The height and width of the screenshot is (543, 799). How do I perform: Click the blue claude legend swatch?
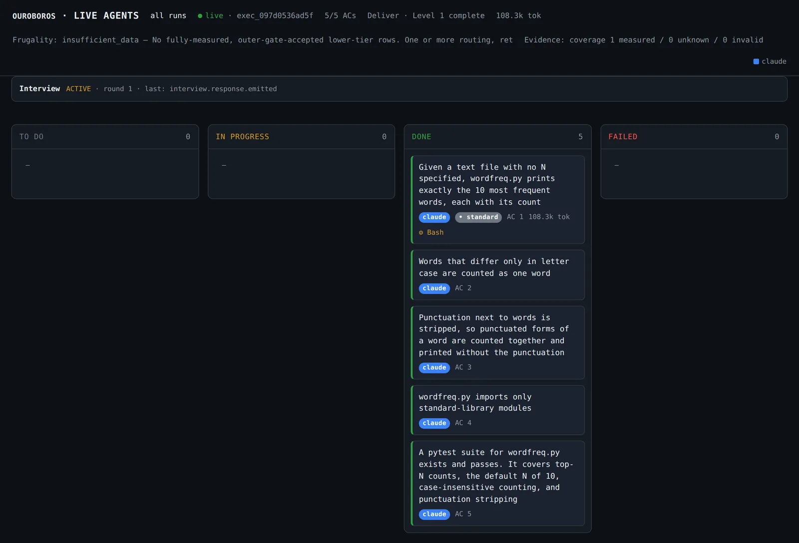pos(756,61)
